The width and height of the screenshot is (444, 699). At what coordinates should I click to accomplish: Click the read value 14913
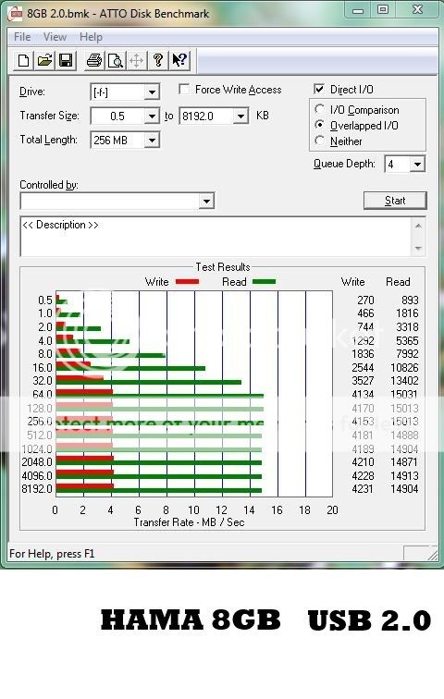tap(404, 476)
